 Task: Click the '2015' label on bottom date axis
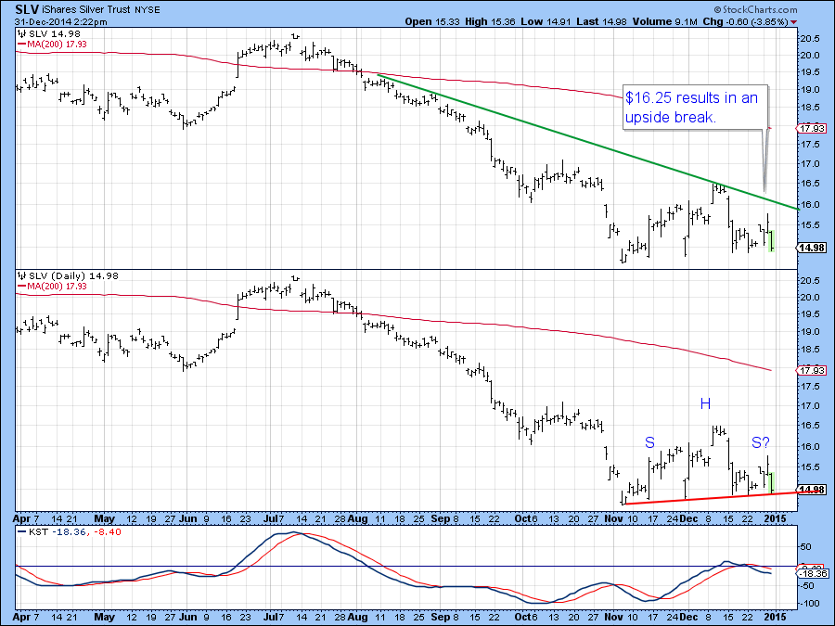(x=775, y=617)
